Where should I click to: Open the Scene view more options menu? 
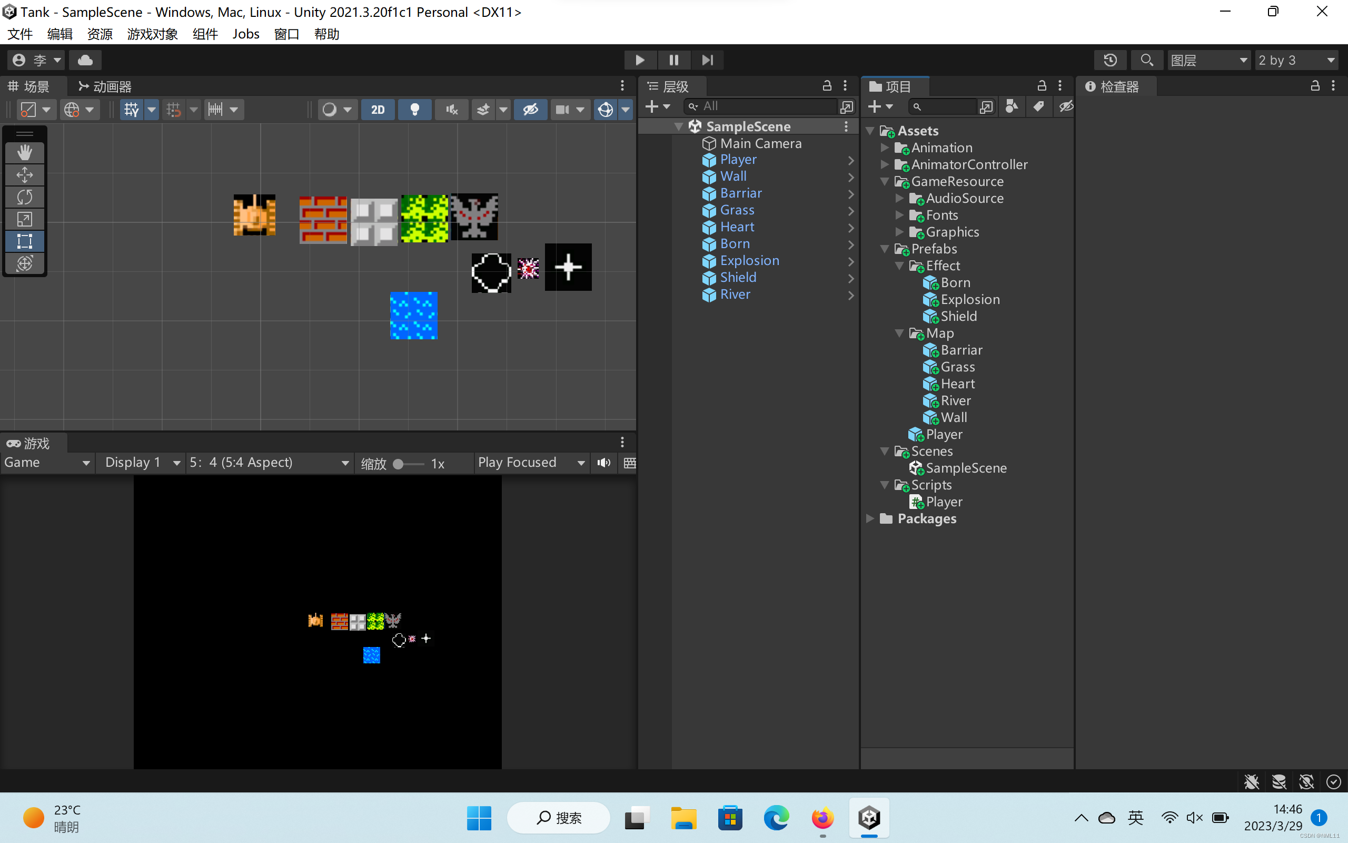(x=622, y=86)
